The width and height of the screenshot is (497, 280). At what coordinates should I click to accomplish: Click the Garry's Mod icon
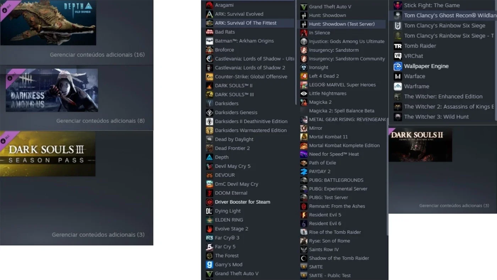[209, 264]
